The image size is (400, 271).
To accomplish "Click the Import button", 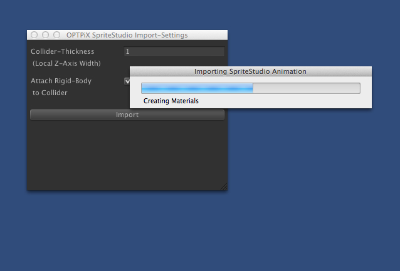I will (127, 115).
